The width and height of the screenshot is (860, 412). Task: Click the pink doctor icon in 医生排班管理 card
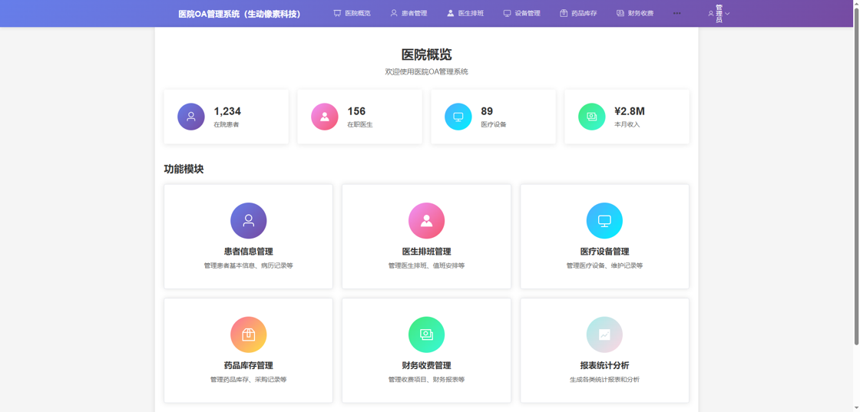(426, 221)
